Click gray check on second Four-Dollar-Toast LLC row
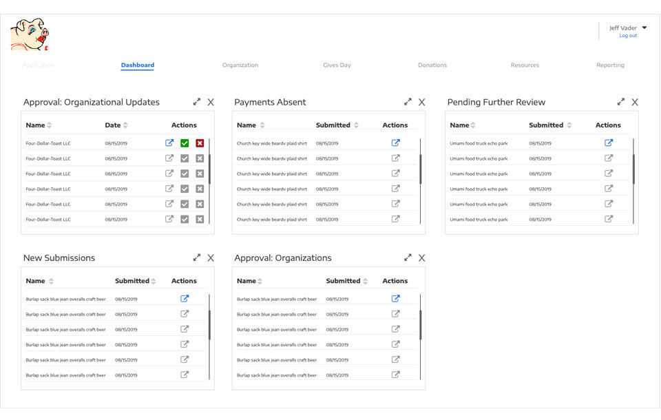The width and height of the screenshot is (661, 420). click(x=185, y=158)
